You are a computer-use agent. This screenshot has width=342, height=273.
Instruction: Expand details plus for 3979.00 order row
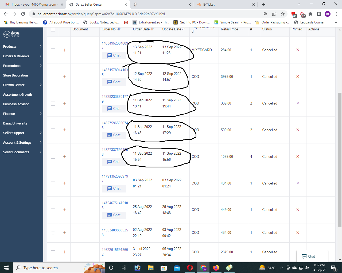click(65, 77)
